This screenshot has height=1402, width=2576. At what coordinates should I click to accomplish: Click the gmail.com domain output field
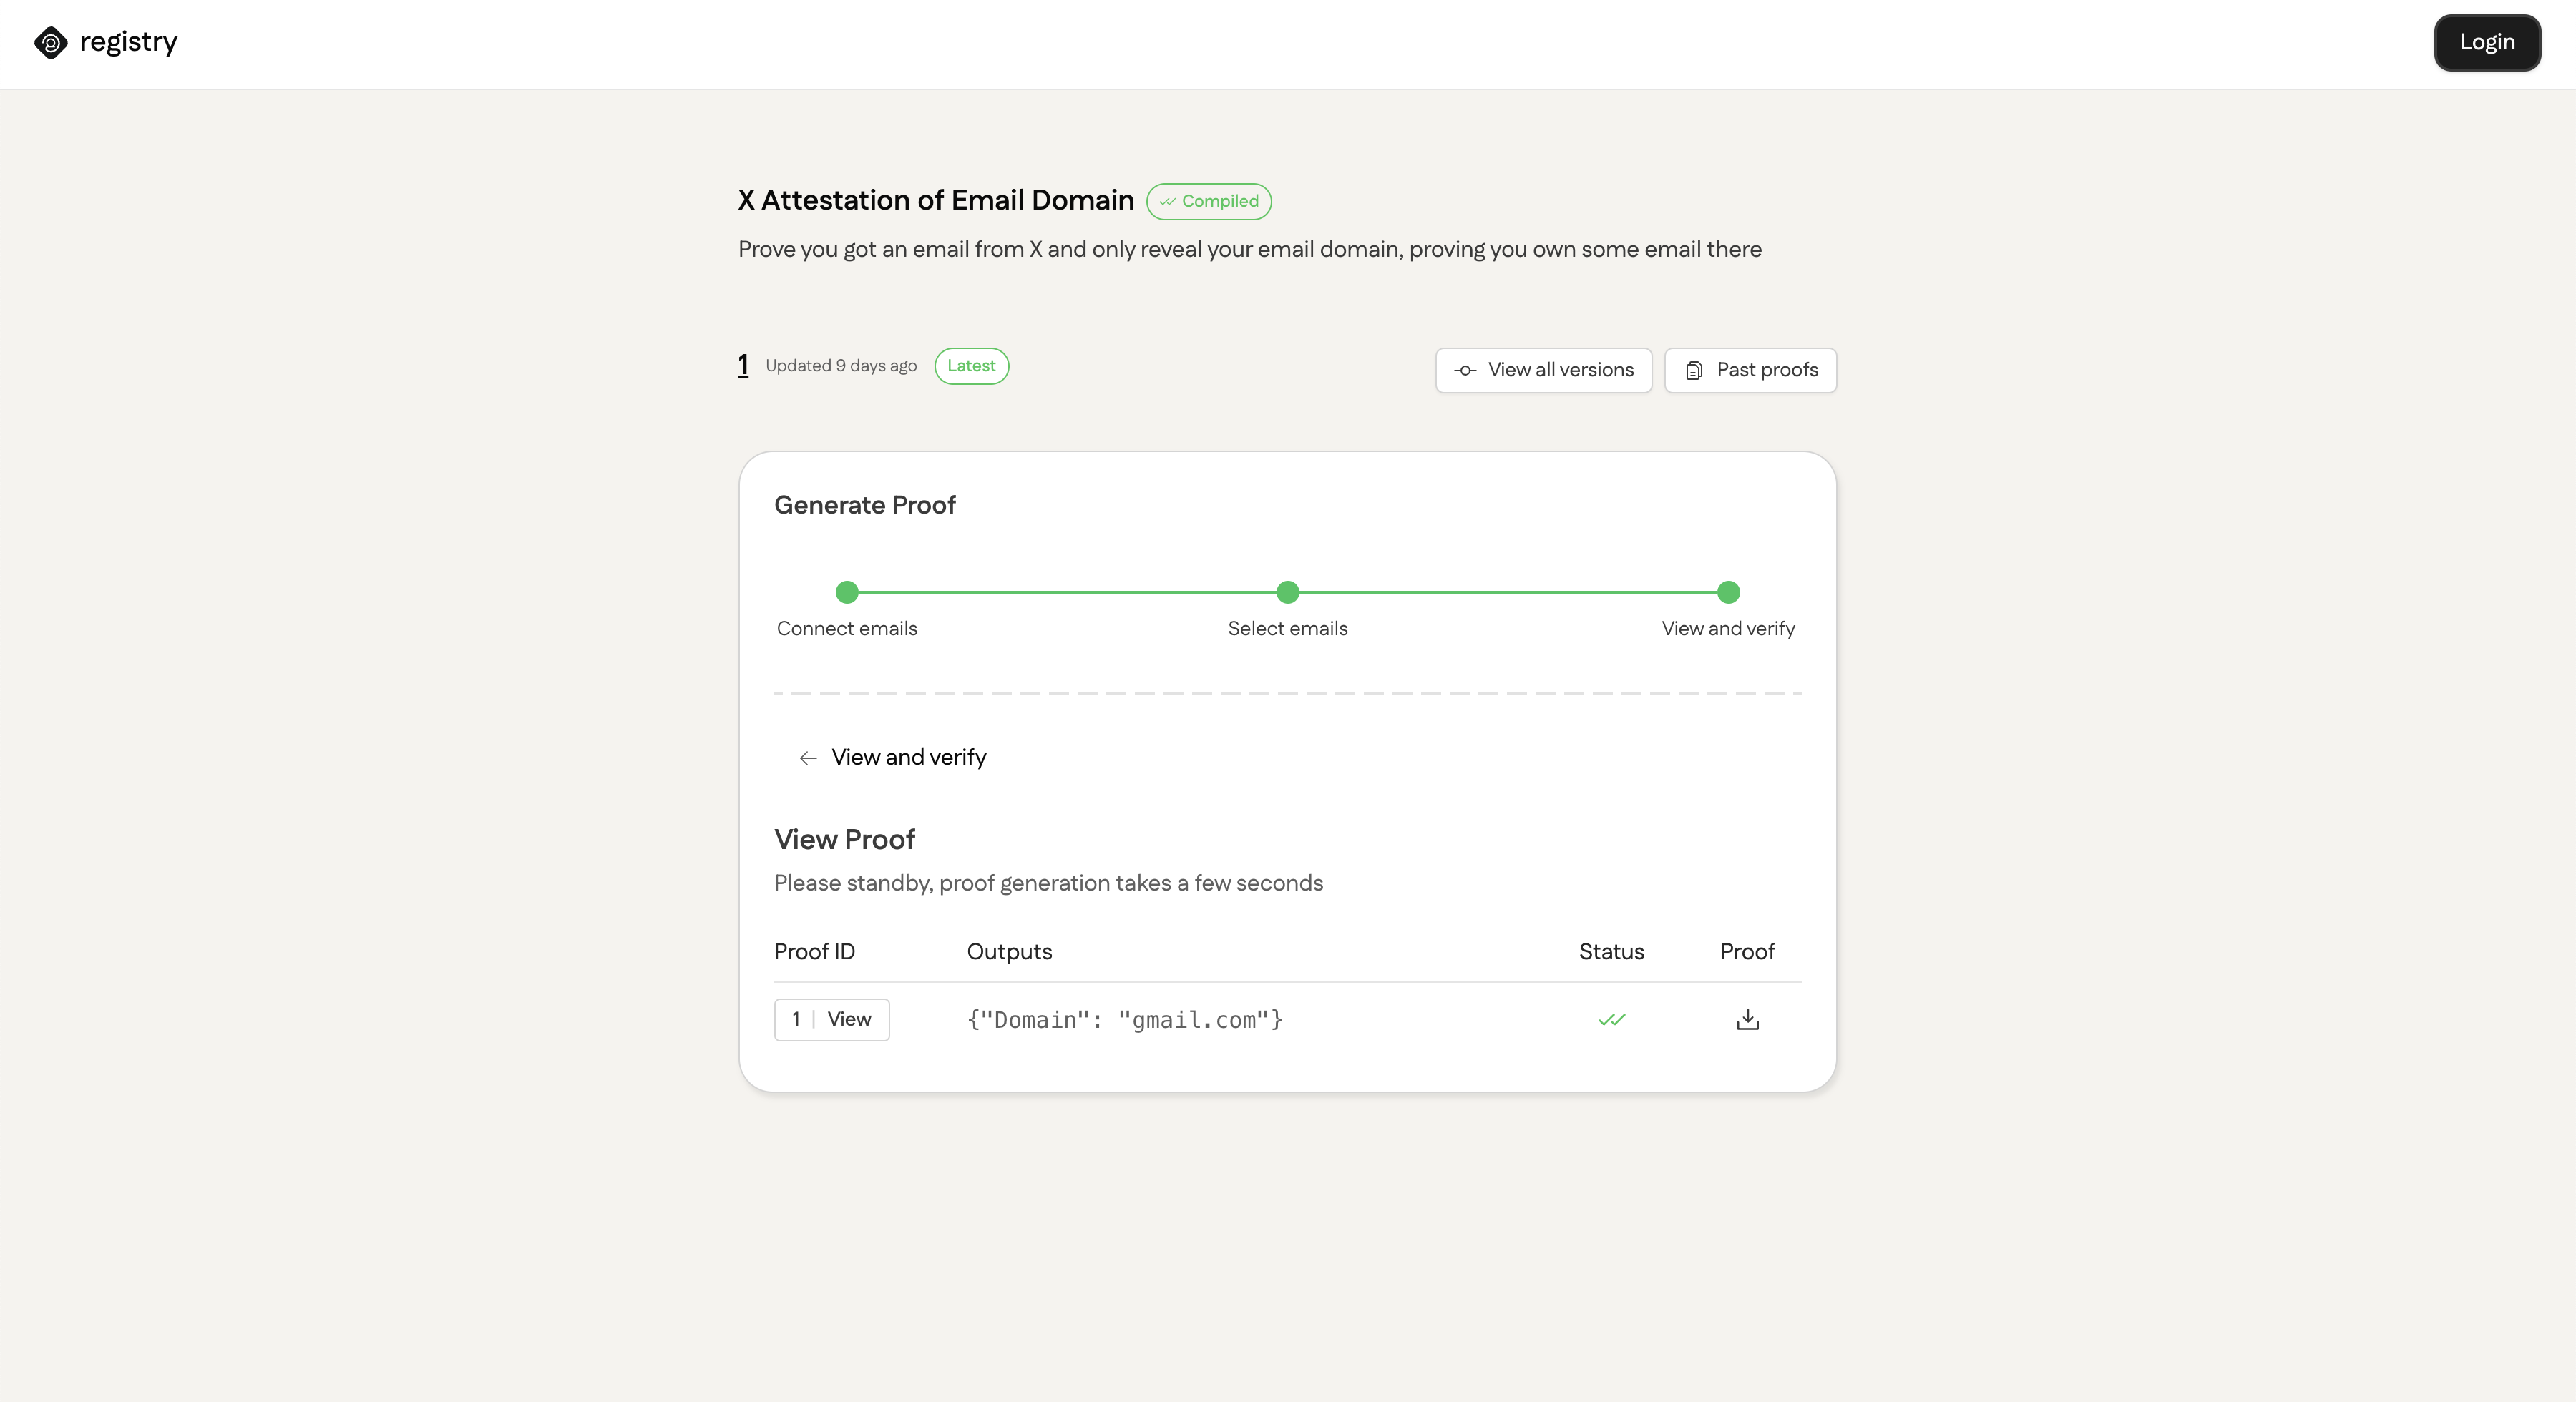coord(1126,1019)
